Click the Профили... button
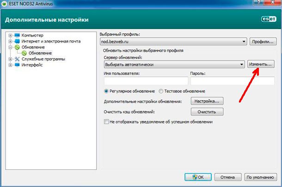282x187 pixels. (263, 42)
